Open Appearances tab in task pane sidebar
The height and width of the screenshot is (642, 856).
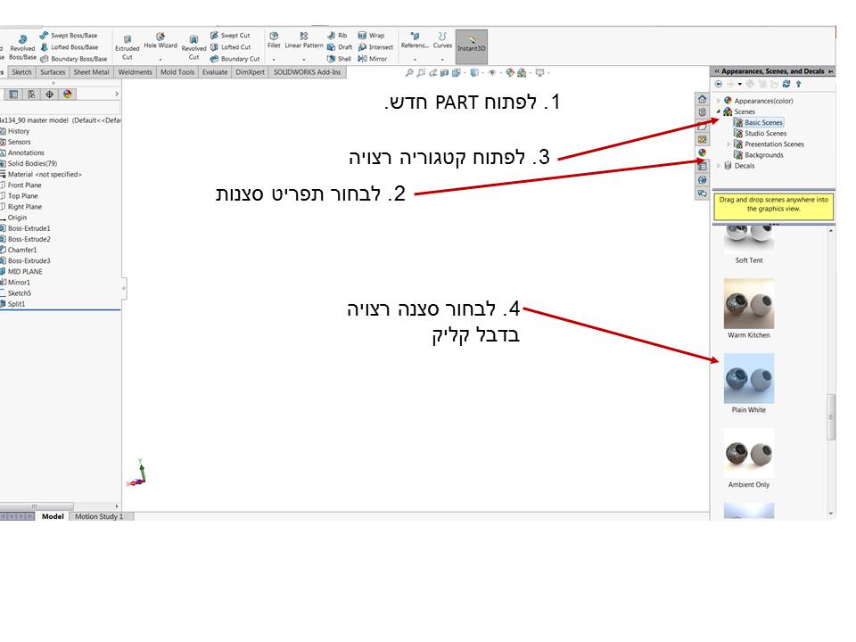pos(703,152)
